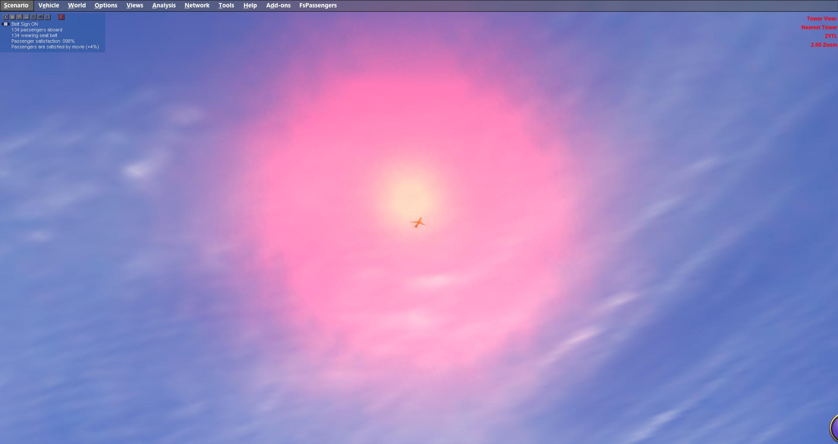
Task: Open the Scenario menu
Action: (16, 5)
